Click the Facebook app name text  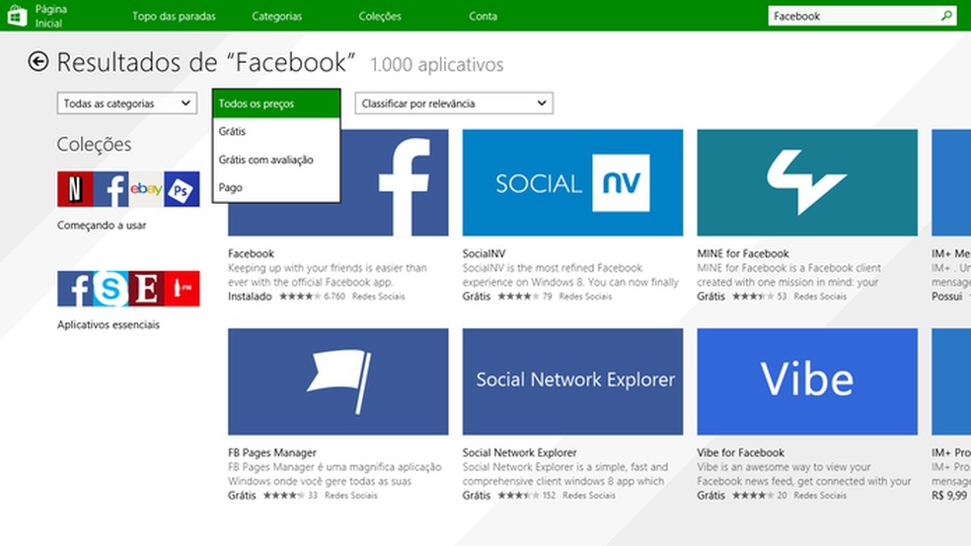[x=251, y=253]
